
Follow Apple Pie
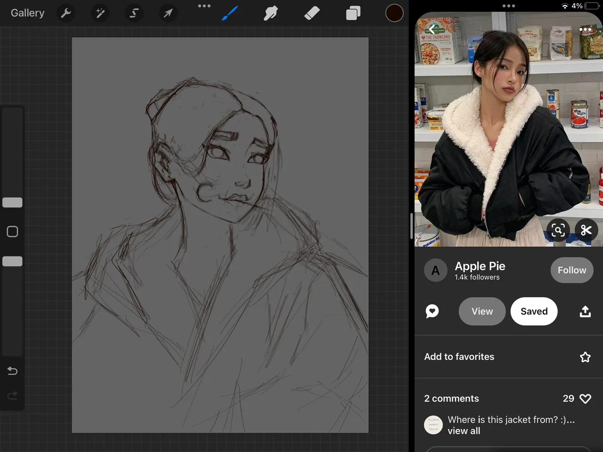click(x=572, y=270)
